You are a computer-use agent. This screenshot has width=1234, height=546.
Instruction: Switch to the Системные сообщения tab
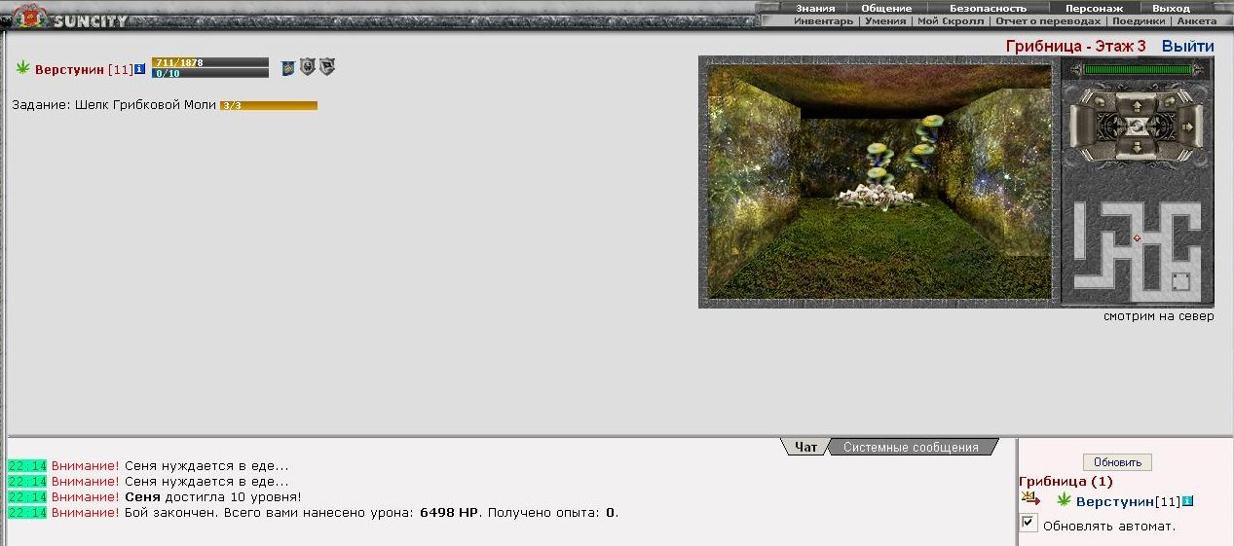911,447
